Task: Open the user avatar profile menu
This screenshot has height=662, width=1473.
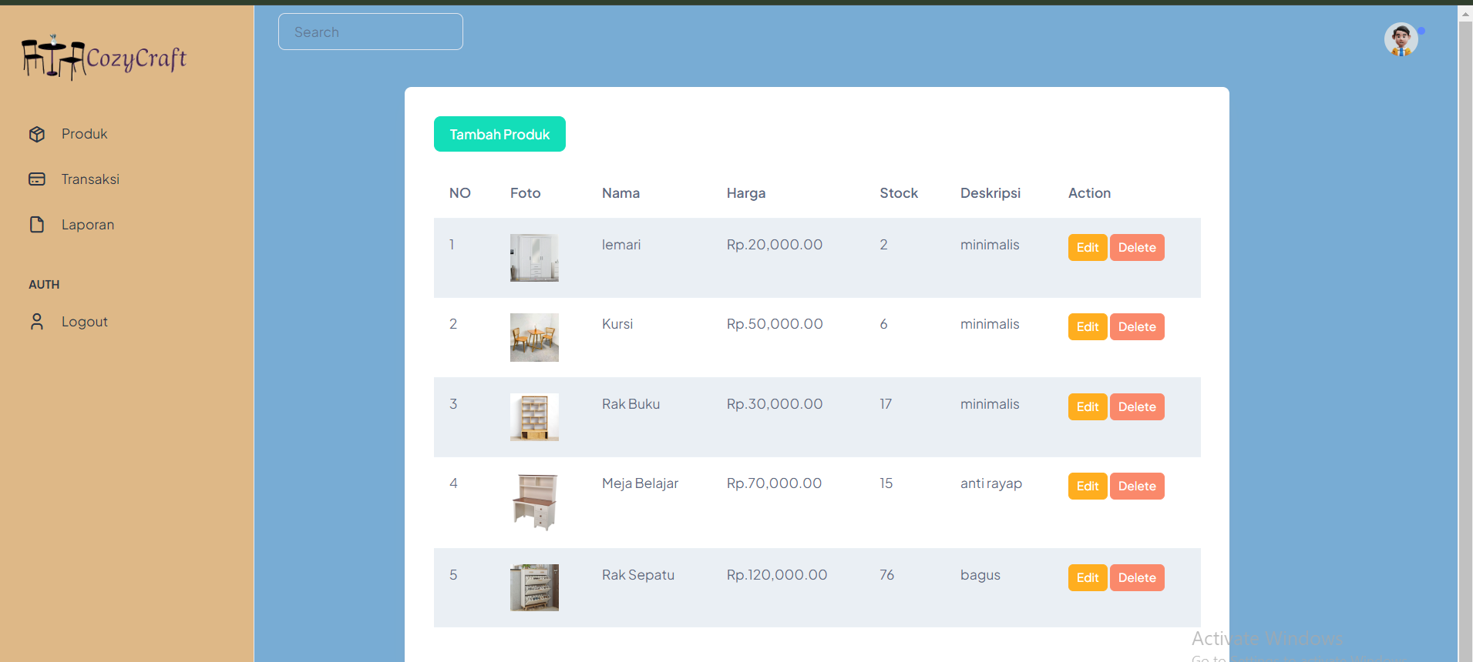Action: click(1401, 39)
